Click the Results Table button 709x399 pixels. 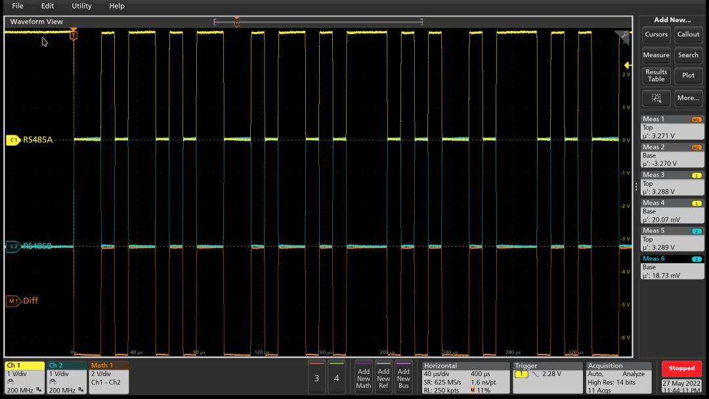pyautogui.click(x=656, y=75)
